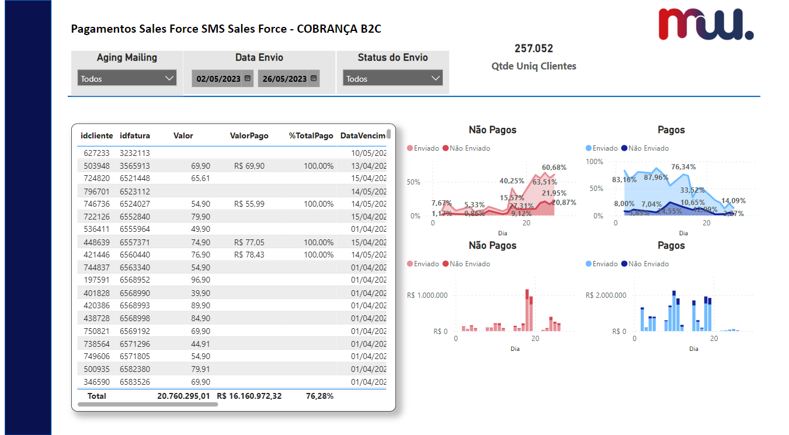
Task: Select Valor cell 44,91
Action: [201, 343]
